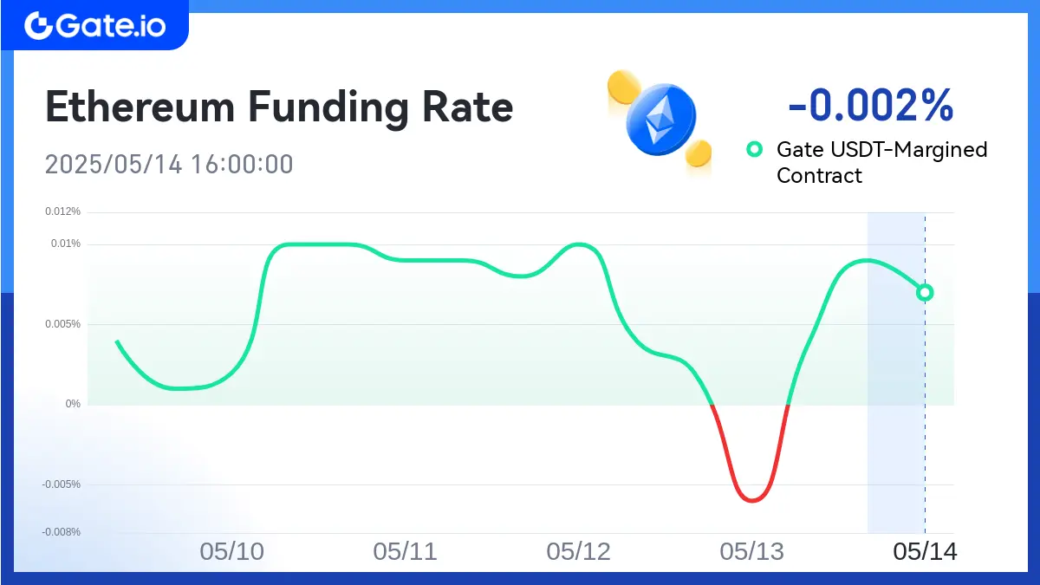Click the Gate USDT-Margined Contract legend label

tap(882, 162)
